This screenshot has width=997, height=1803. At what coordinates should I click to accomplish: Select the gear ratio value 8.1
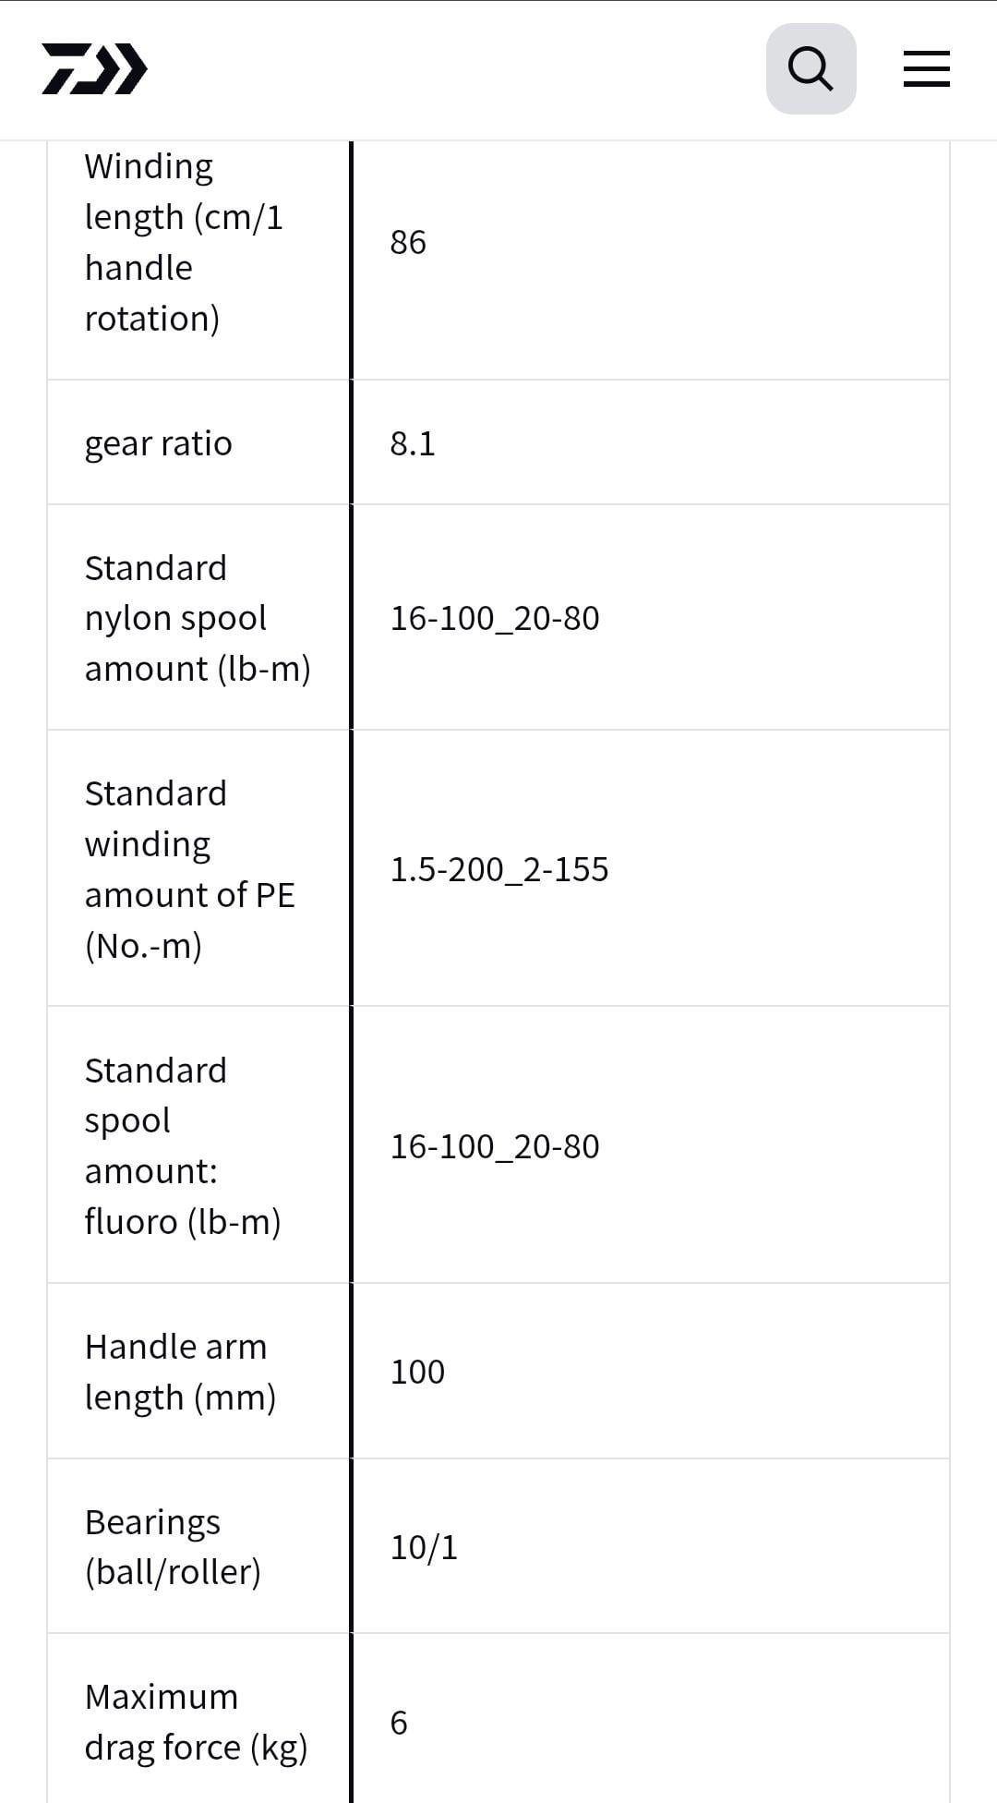[413, 443]
